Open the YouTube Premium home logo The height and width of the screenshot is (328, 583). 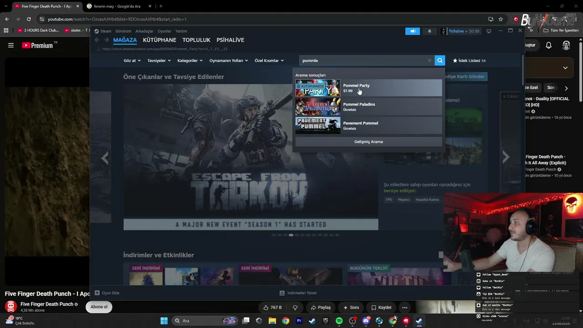point(38,45)
